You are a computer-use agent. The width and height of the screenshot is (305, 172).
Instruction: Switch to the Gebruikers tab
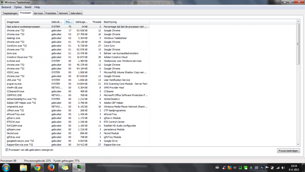pos(76,13)
